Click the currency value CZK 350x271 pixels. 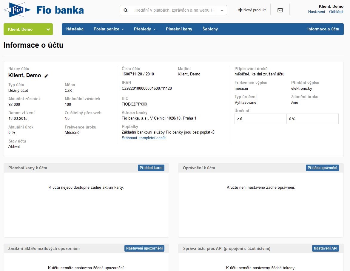(69, 90)
